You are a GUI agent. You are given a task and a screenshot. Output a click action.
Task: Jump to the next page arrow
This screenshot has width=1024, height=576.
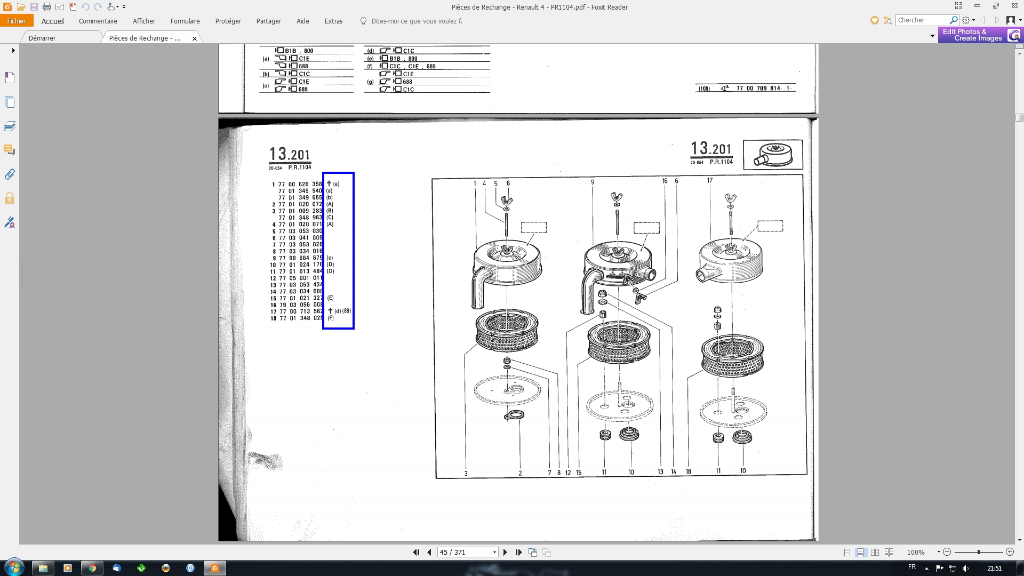pos(506,553)
